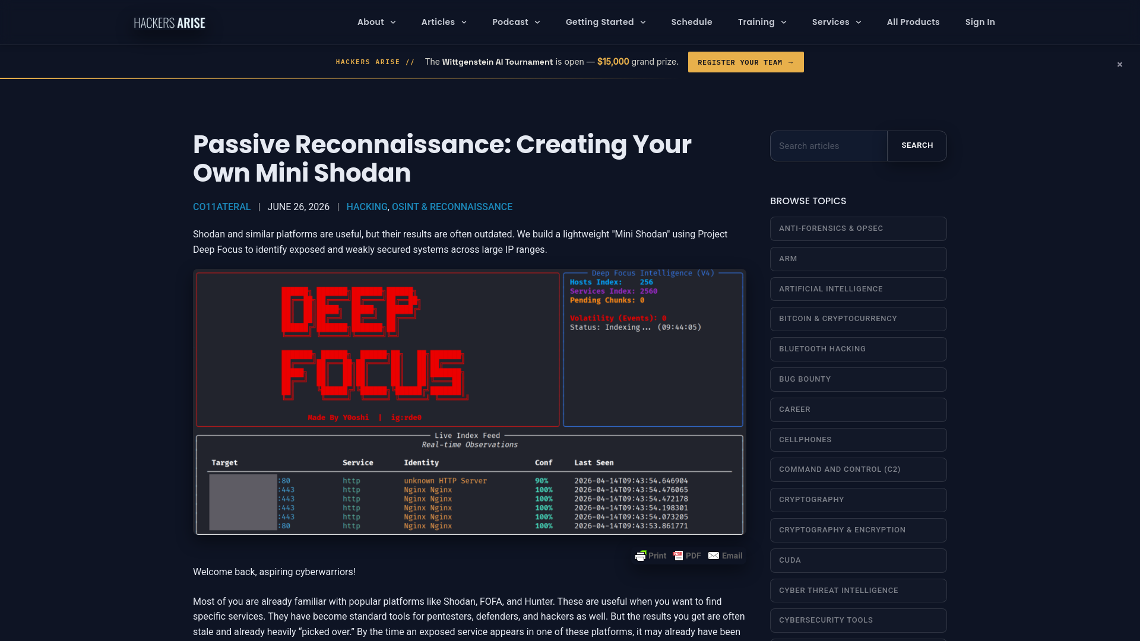Open Command and Control (C2) topic

(x=859, y=469)
